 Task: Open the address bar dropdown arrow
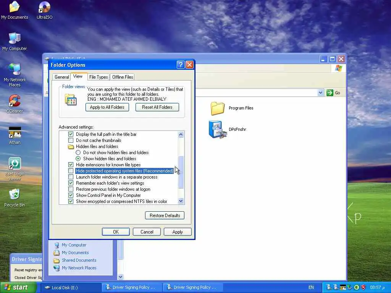pyautogui.click(x=320, y=93)
